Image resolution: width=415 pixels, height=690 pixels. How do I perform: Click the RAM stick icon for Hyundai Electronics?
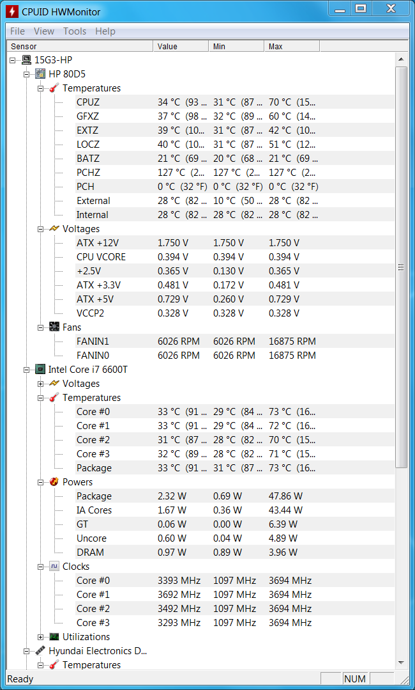pos(40,651)
